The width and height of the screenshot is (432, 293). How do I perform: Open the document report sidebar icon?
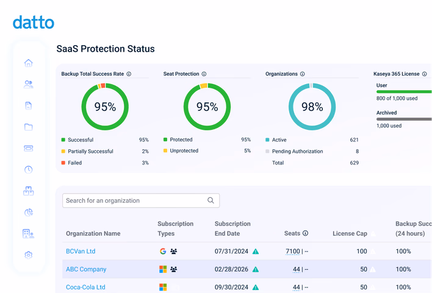click(29, 105)
